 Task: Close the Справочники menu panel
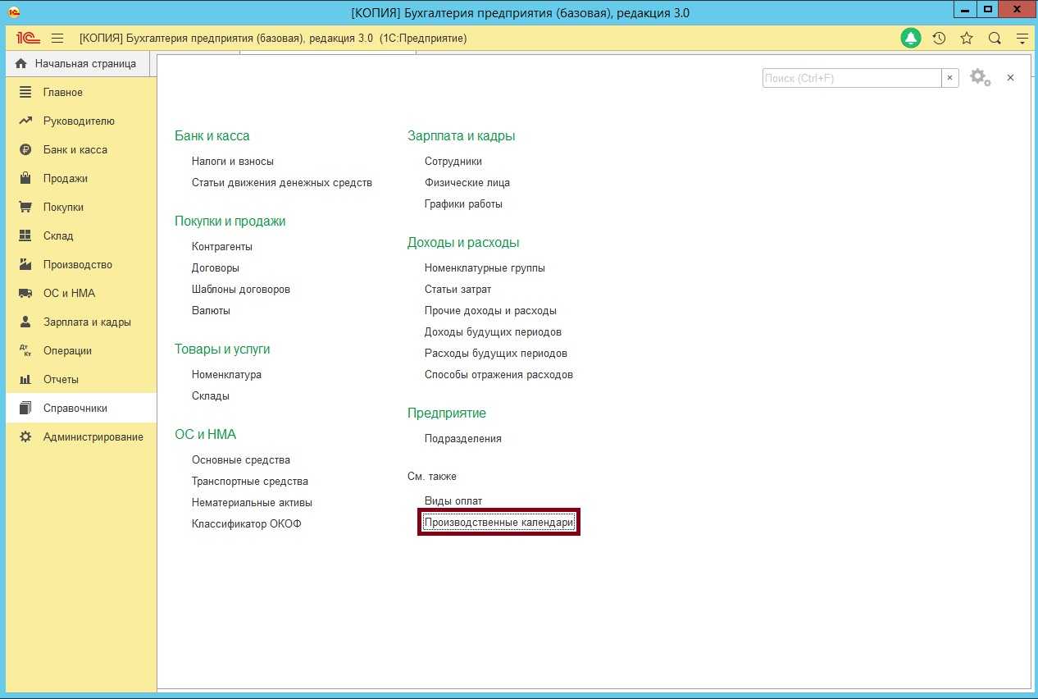1011,77
